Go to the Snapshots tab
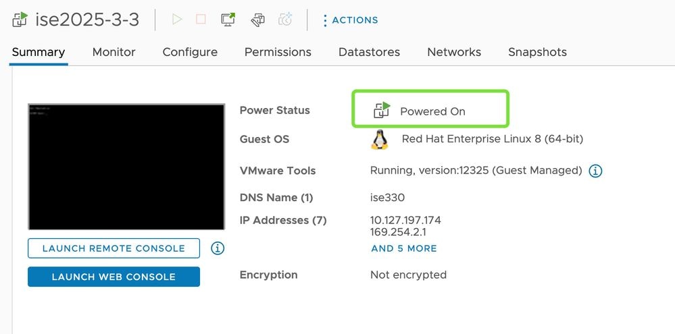Screen dimensions: 675x334 coord(537,52)
